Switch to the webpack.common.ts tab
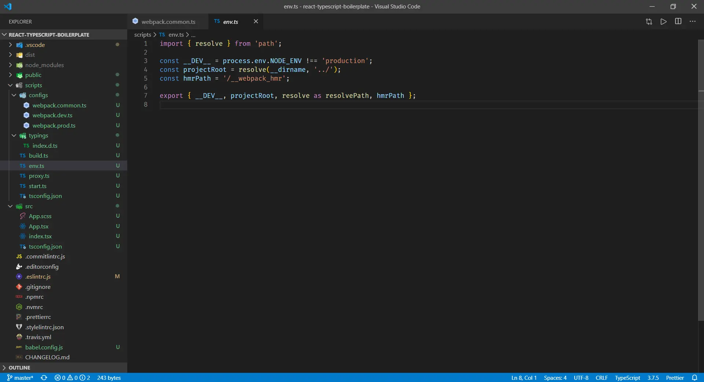The width and height of the screenshot is (704, 382). 168,22
